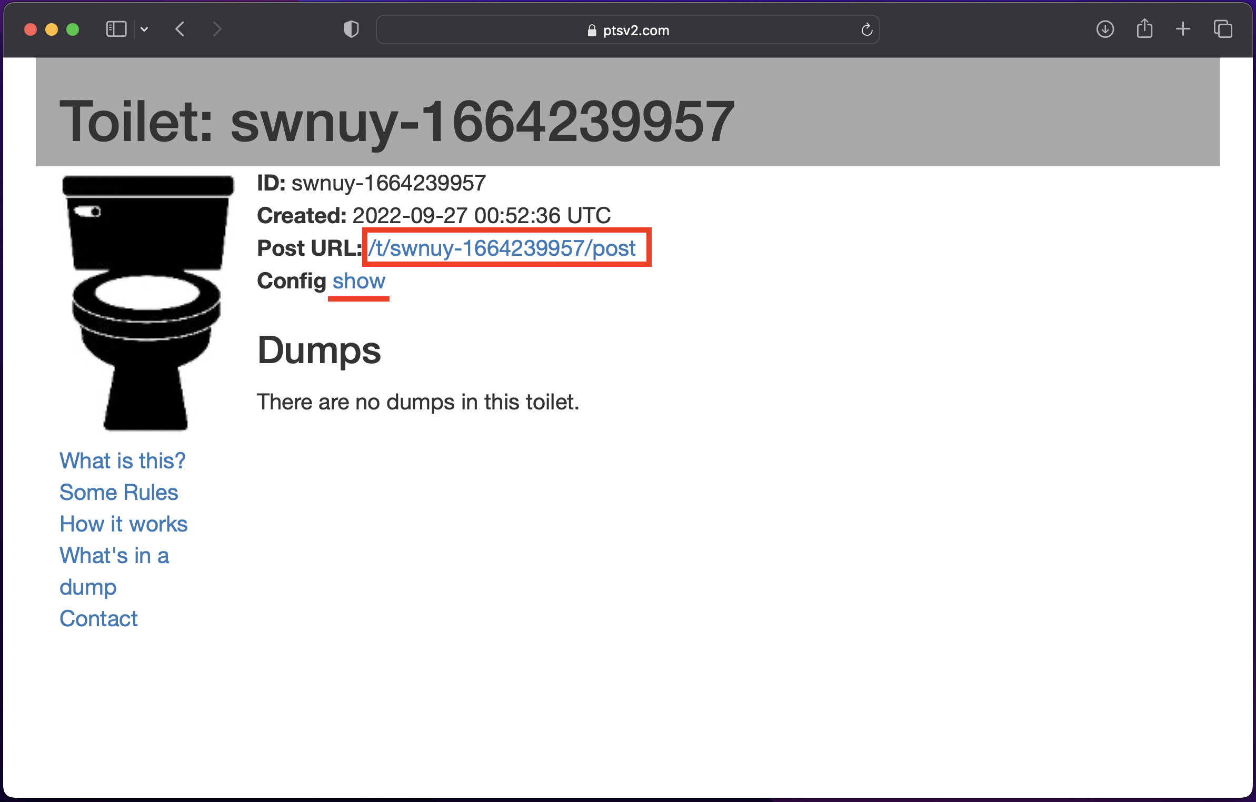Toggle the Safari sidebar icon
Image resolution: width=1256 pixels, height=802 pixels.
[x=116, y=29]
